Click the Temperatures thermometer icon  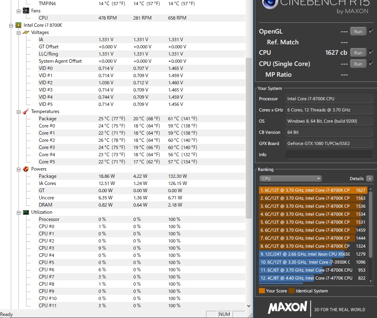coord(26,111)
